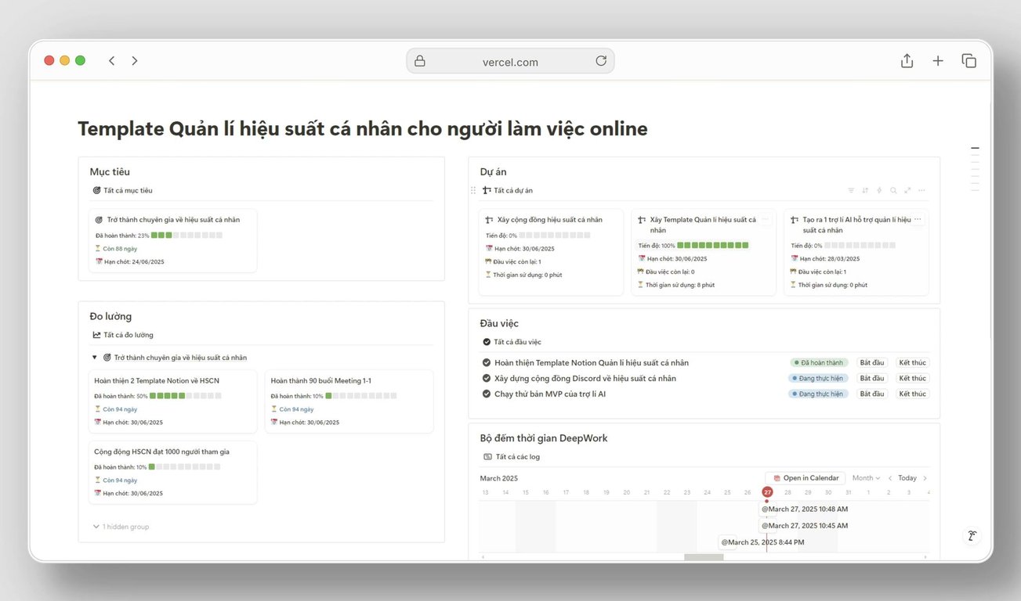Click the vercel.com address bar

click(510, 61)
